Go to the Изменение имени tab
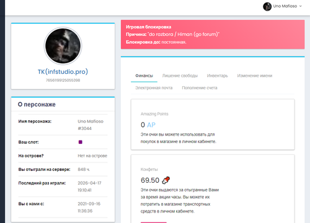310x223 pixels. (x=255, y=76)
